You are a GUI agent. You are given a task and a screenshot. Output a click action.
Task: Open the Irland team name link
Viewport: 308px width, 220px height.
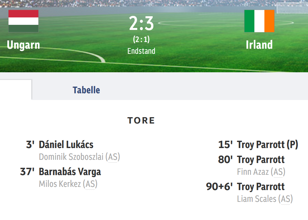259,45
